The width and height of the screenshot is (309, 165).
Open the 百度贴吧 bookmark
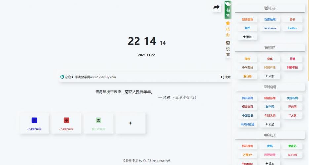[x=270, y=19]
